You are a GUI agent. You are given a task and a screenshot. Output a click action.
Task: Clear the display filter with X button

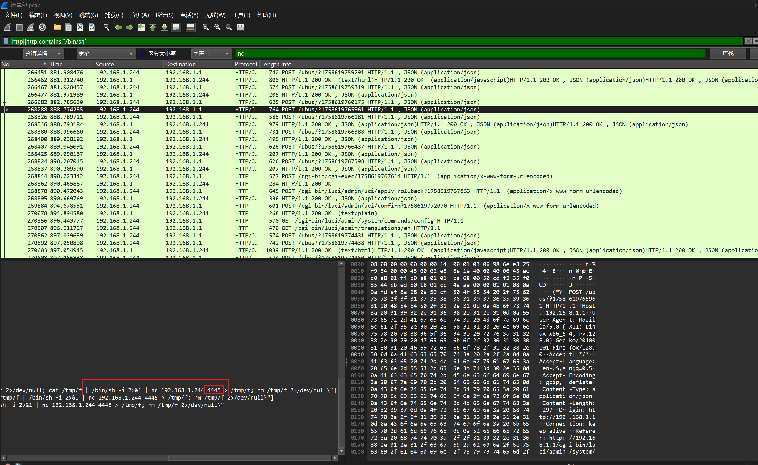(x=748, y=41)
